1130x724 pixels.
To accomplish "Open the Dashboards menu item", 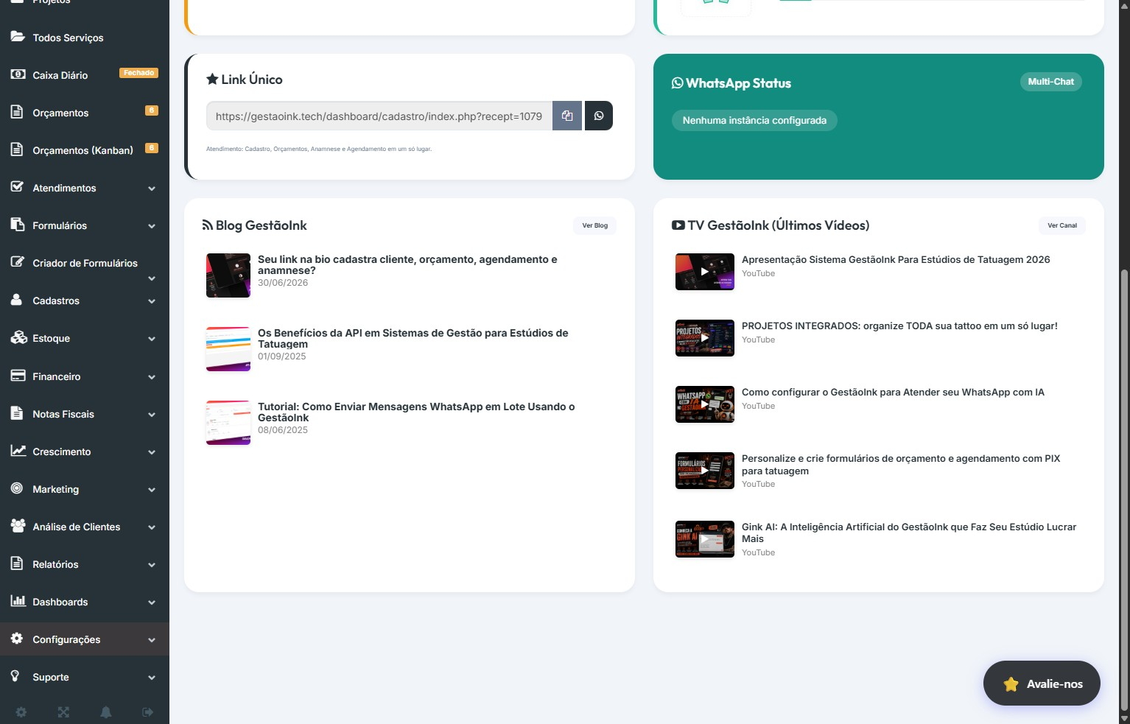I will (x=85, y=602).
